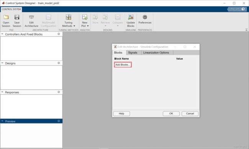This screenshot has height=149, width=249.
Task: Click the Retrieve design icon
Action: 105,17
